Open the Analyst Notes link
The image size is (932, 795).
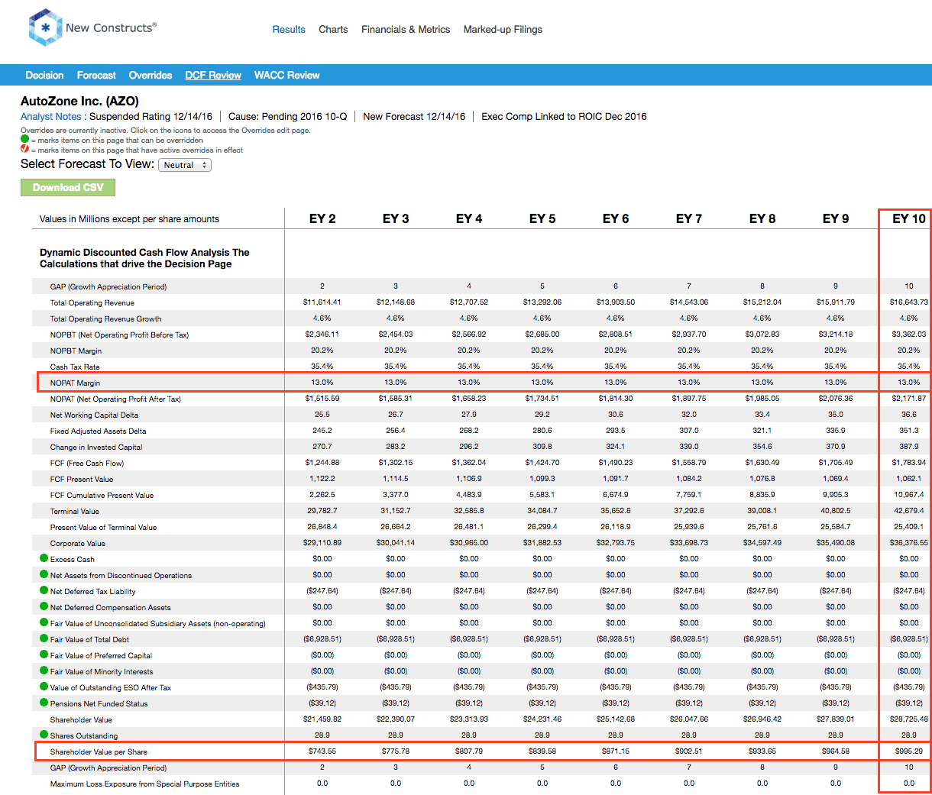point(51,117)
